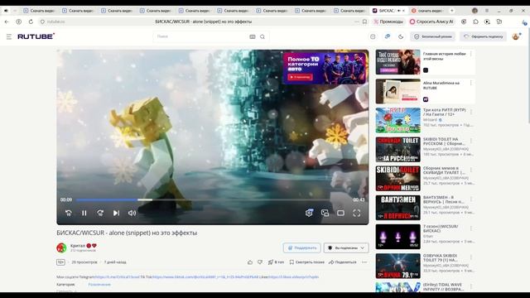This screenshot has width=530, height=298.
Task: Open the three-dot more actions under video
Action: (364, 262)
